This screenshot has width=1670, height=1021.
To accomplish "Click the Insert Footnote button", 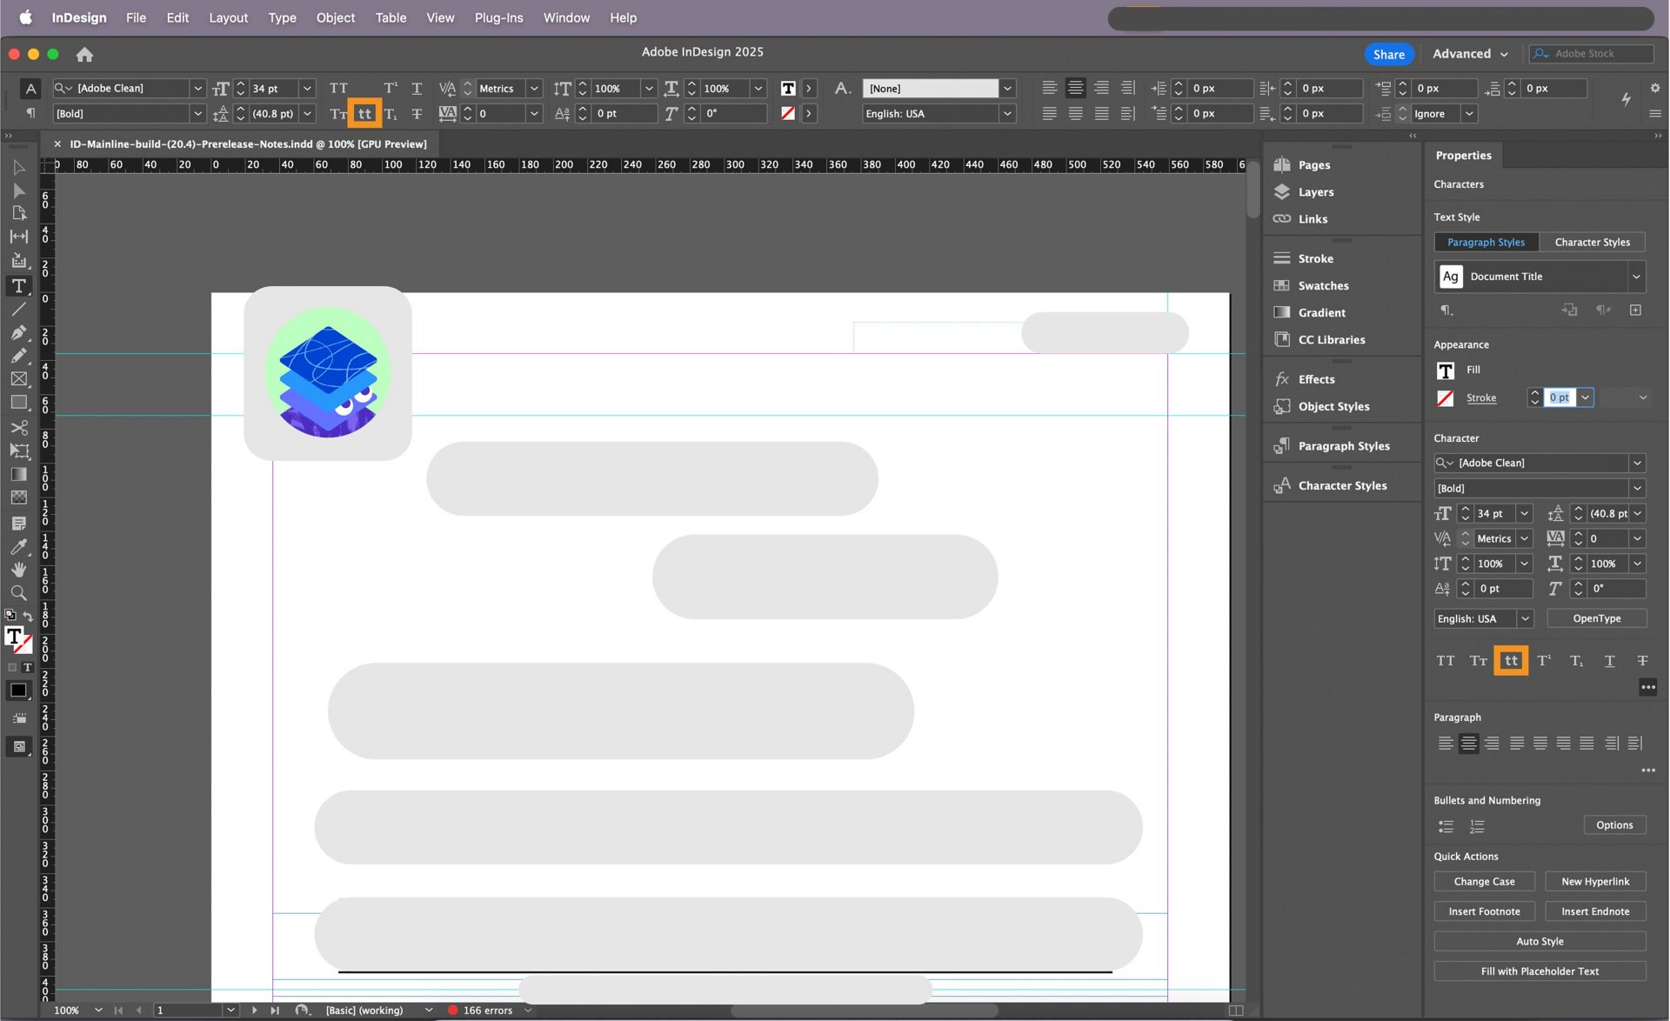I will 1484,911.
